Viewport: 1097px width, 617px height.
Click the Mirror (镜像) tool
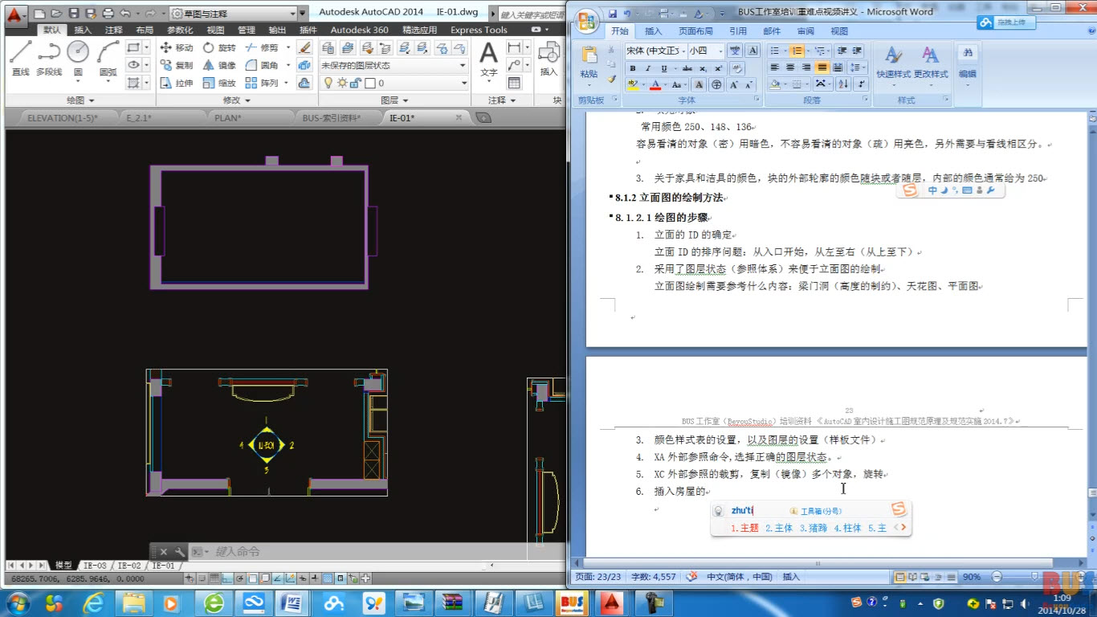click(x=219, y=65)
